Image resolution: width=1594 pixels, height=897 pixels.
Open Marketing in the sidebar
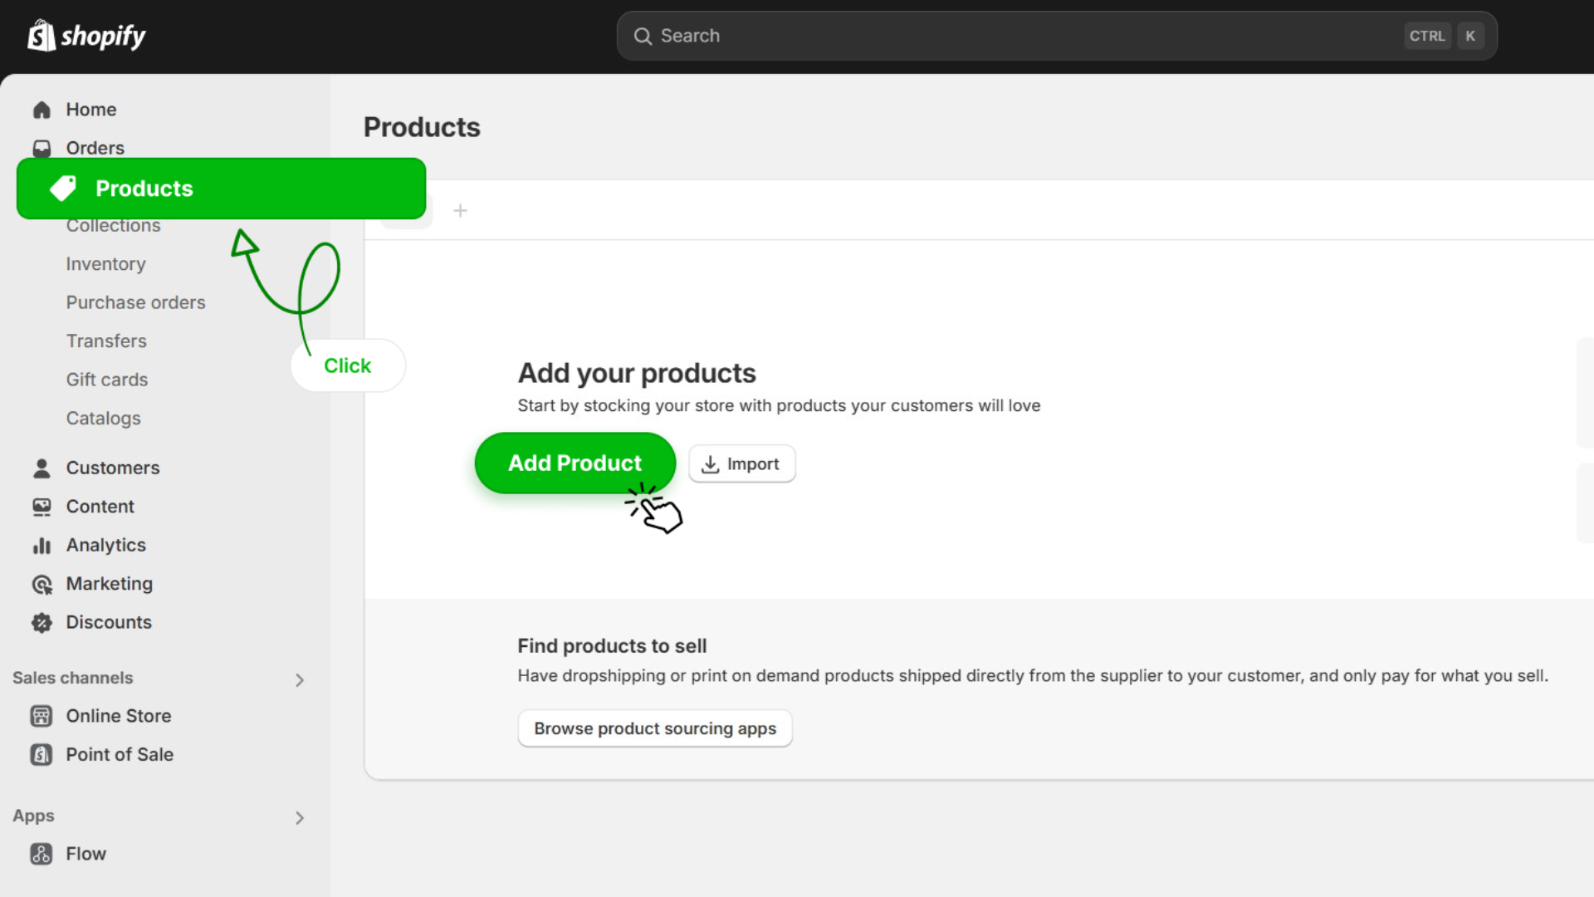pos(110,584)
